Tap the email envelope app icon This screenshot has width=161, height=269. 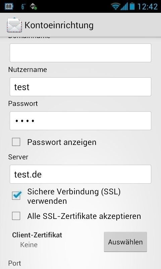click(x=14, y=25)
